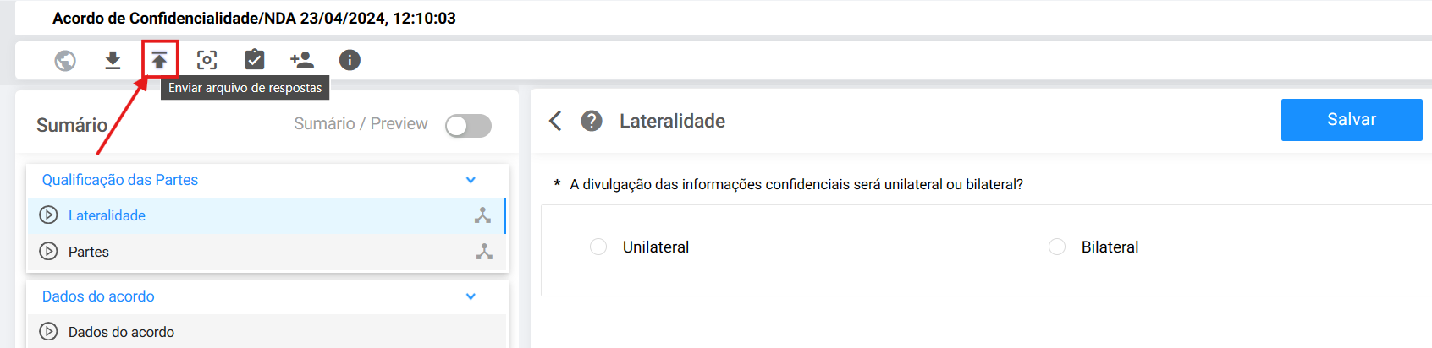
Task: Click the add person icon
Action: coord(302,60)
